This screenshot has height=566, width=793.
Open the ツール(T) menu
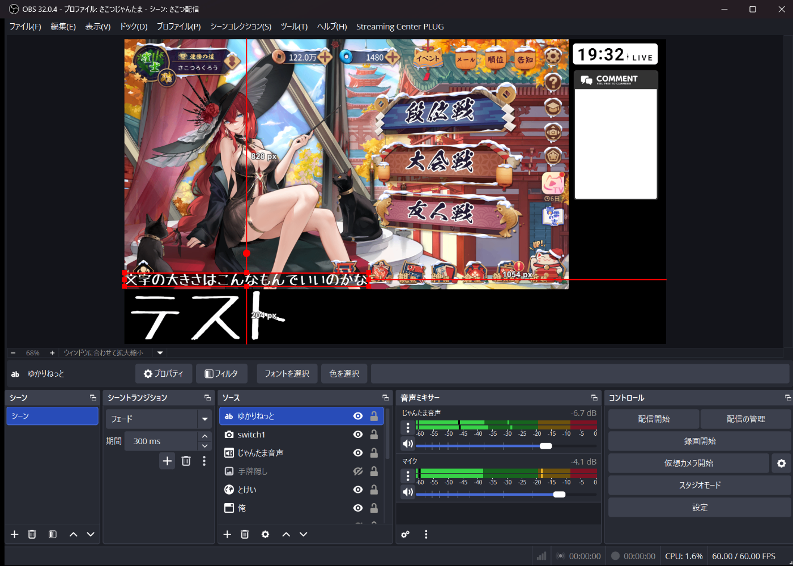tap(294, 27)
